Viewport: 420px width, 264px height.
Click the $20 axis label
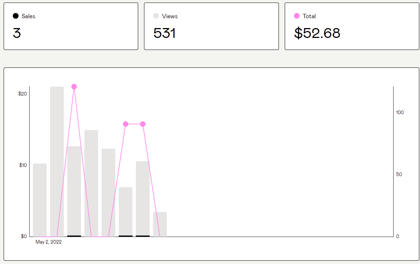[23, 94]
